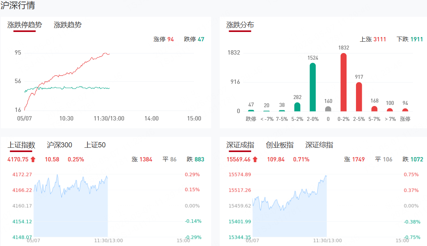This screenshot has width=427, height=246.
Task: Select the 上证指数 tab
Action: click(21, 145)
